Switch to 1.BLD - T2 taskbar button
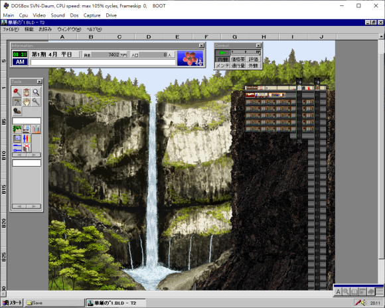Viewport: 385px width, 308px height. [116, 303]
